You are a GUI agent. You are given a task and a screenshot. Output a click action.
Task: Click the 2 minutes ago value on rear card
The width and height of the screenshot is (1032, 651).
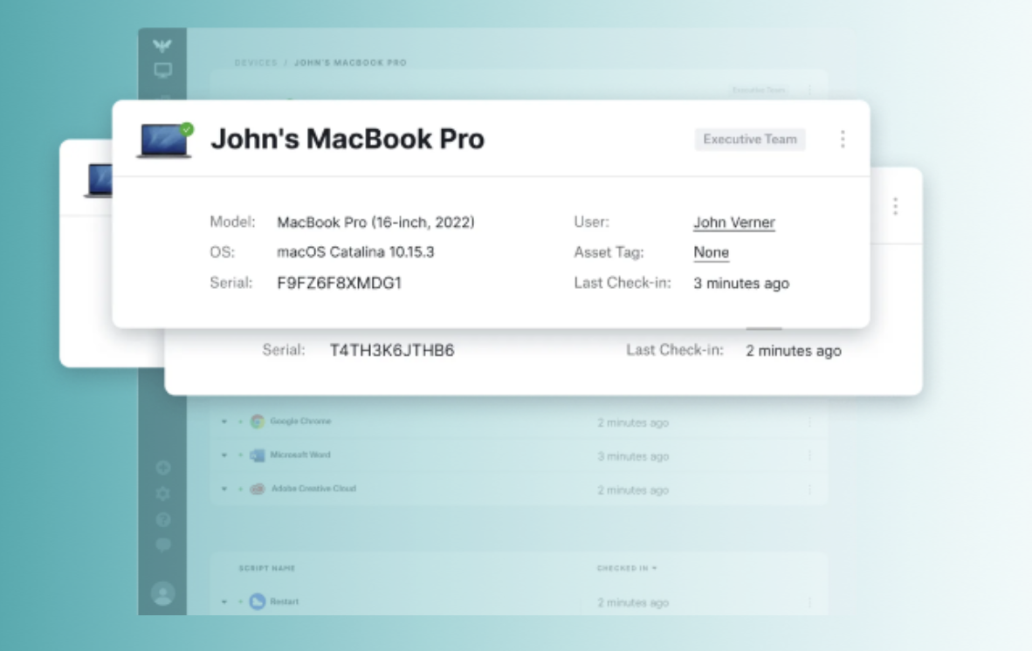click(793, 351)
